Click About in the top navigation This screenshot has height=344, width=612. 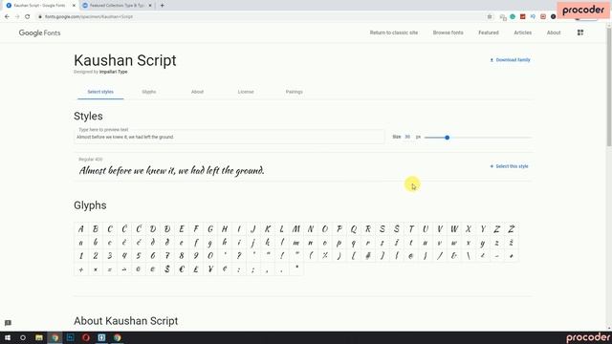(554, 32)
